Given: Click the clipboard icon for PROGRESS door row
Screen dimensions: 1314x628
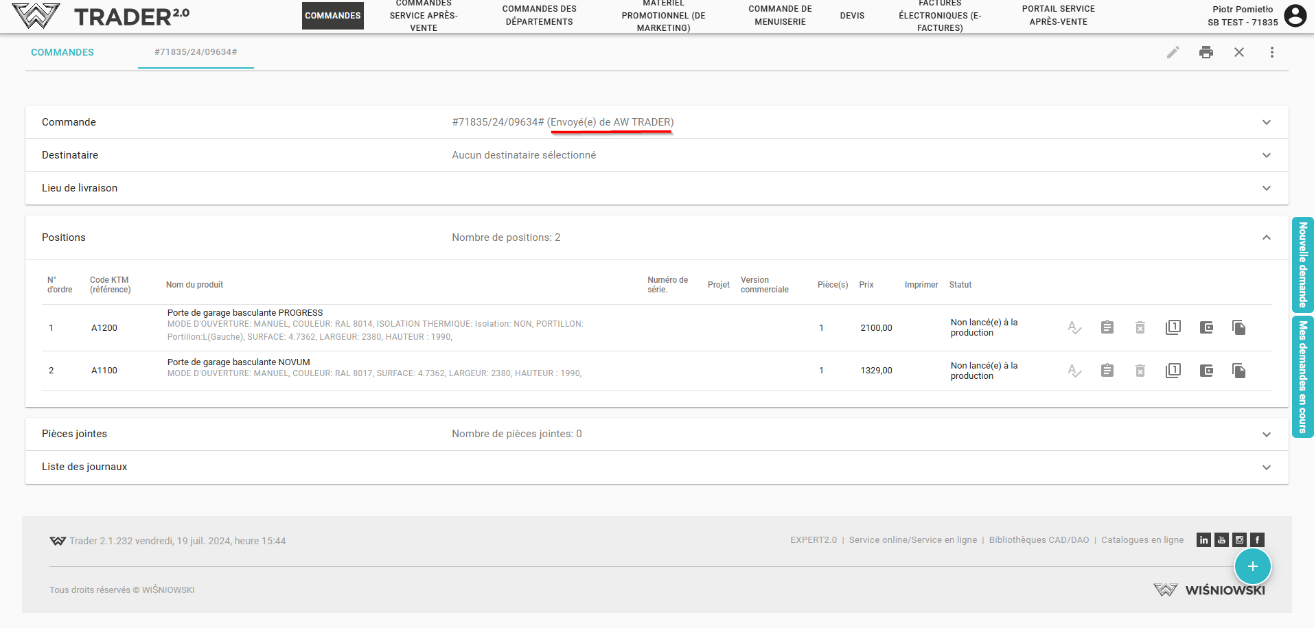Looking at the screenshot, I should tap(1107, 327).
